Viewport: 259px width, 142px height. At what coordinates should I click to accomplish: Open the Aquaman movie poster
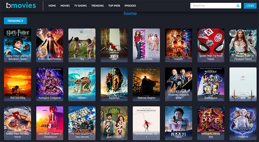[x=114, y=84]
